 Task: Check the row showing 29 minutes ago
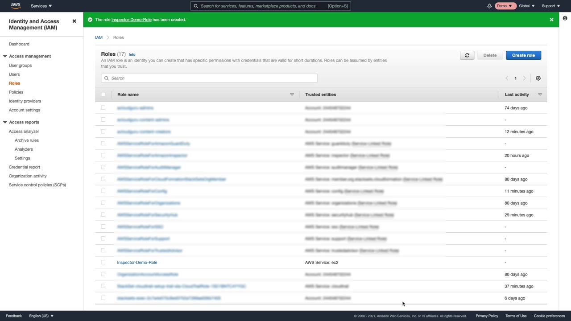(x=103, y=215)
